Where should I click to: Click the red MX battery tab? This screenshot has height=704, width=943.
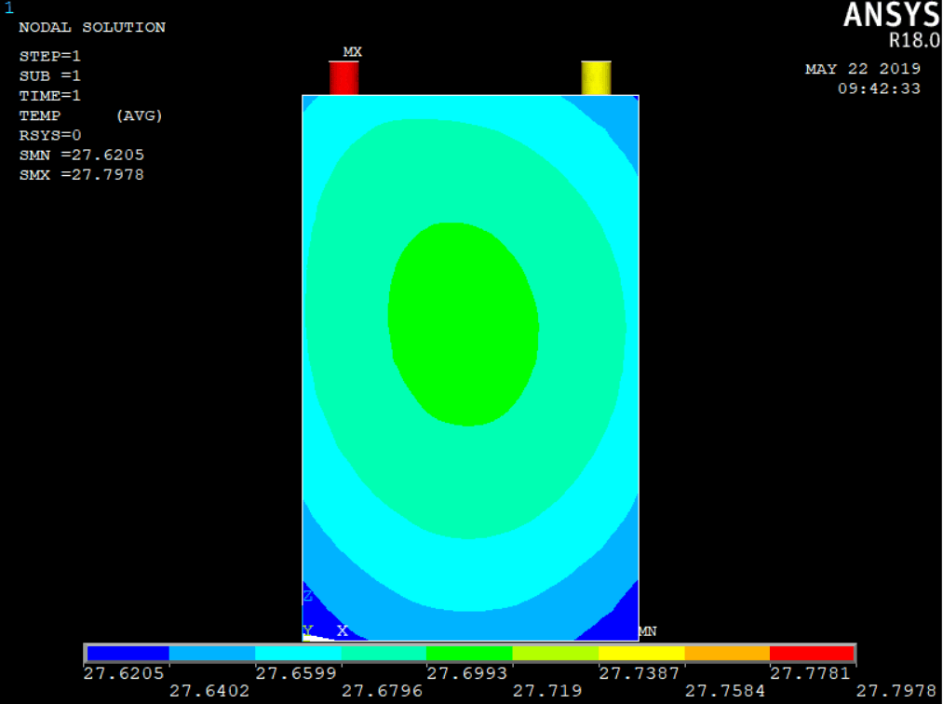[344, 78]
